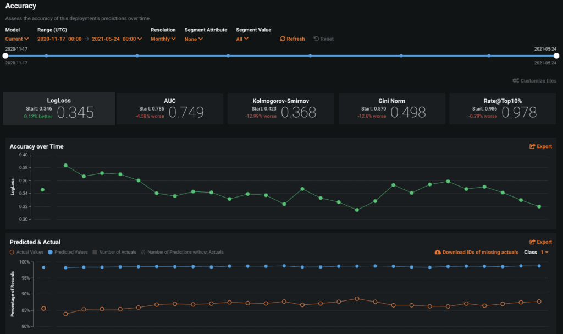This screenshot has height=334, width=563.
Task: Click the 85% tick label on percentage axis
Action: click(25, 310)
